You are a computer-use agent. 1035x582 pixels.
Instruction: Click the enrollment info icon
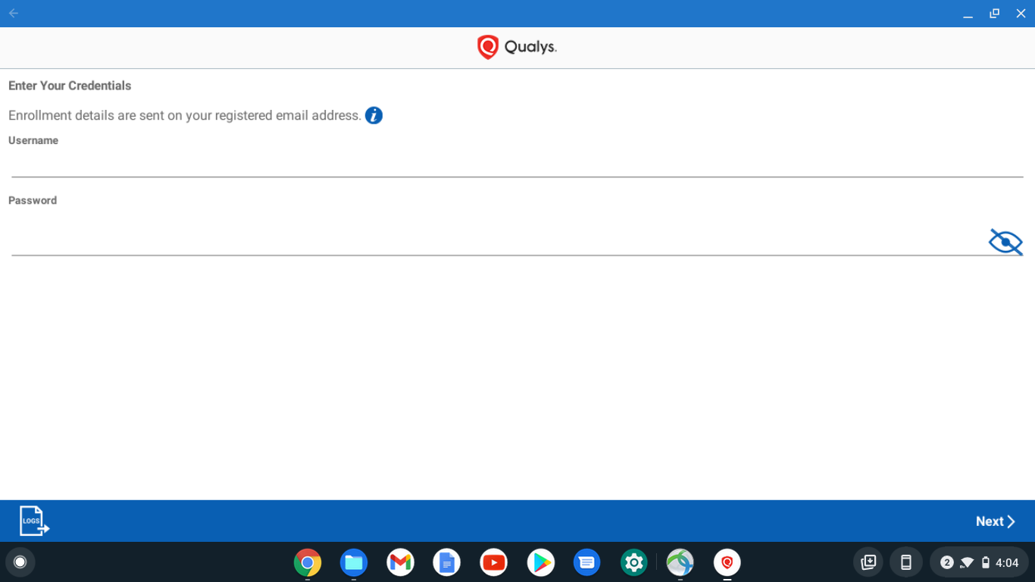(x=374, y=115)
